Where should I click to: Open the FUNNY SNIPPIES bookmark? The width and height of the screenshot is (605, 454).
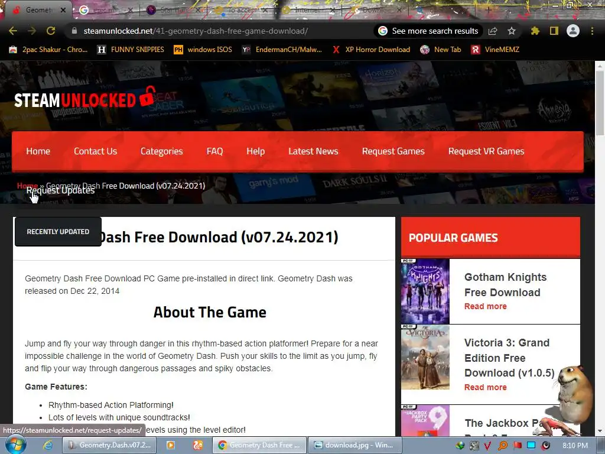pyautogui.click(x=131, y=50)
